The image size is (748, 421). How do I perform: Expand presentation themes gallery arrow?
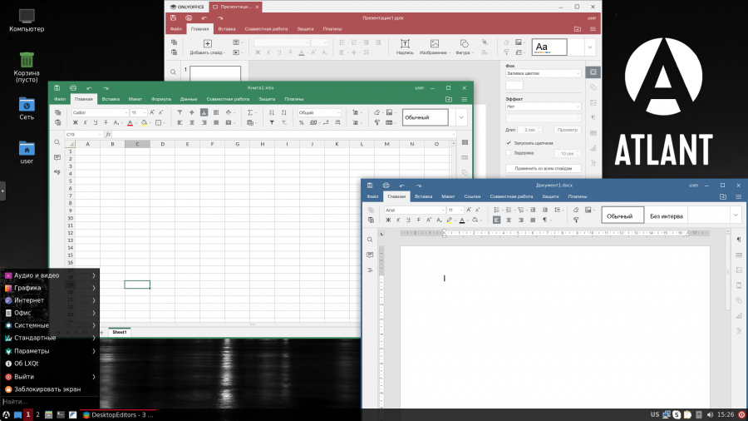point(590,47)
